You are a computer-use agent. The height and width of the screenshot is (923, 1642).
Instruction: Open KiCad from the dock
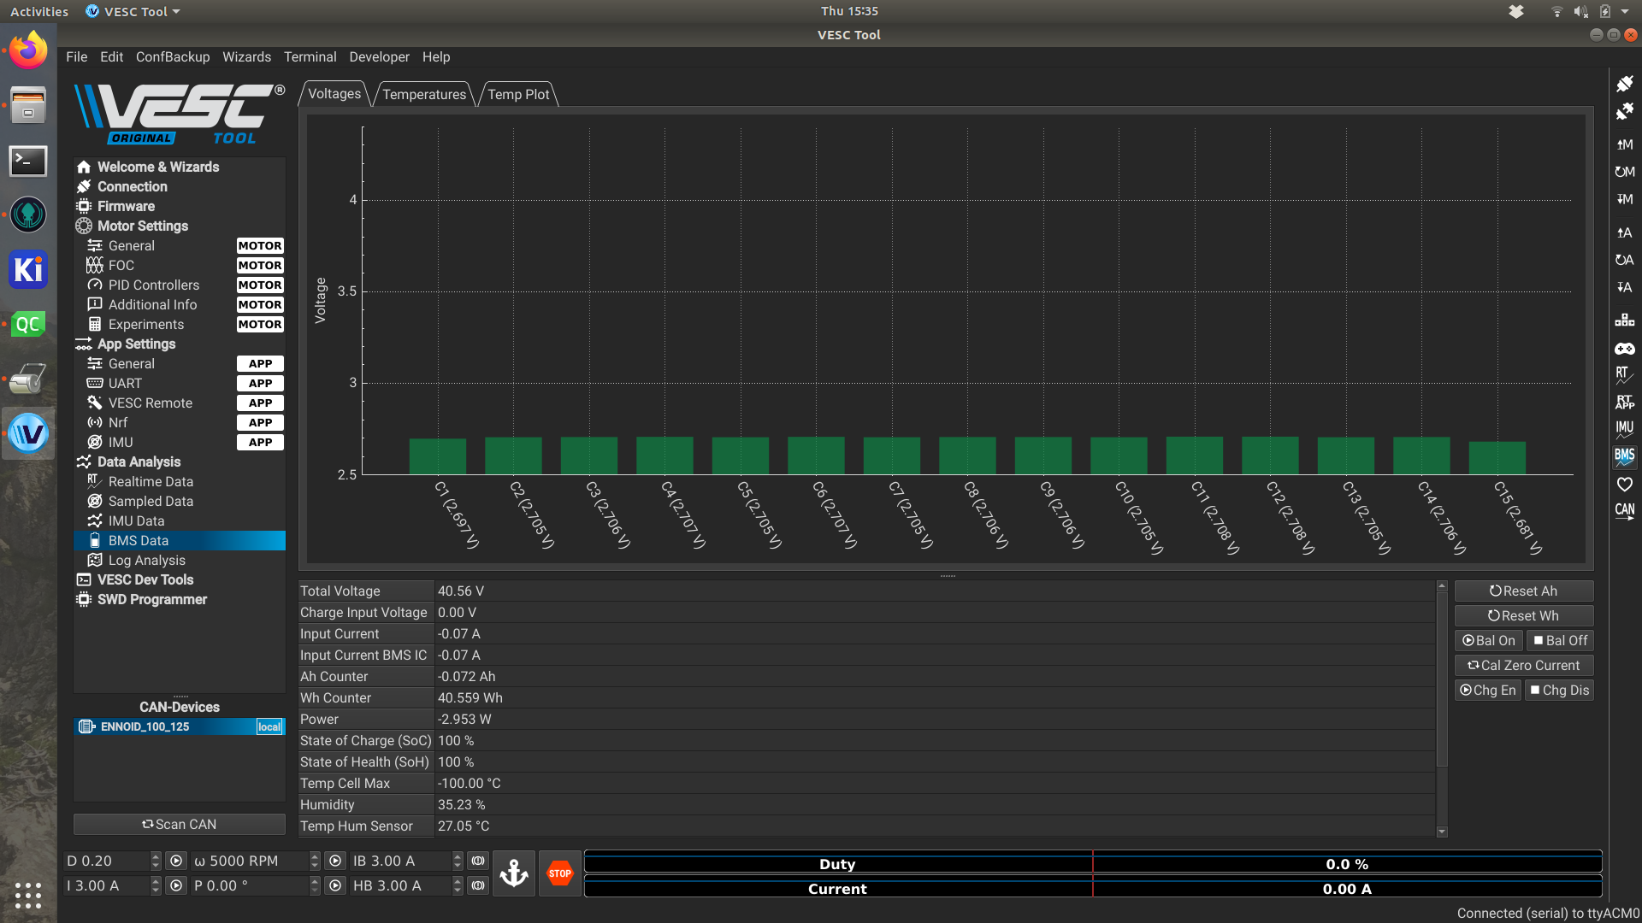click(28, 269)
